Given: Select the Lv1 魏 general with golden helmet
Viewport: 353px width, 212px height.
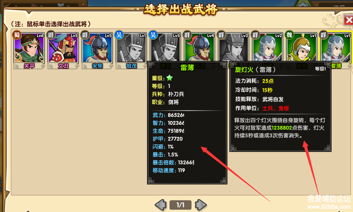Looking at the screenshot, I should coord(301,48).
